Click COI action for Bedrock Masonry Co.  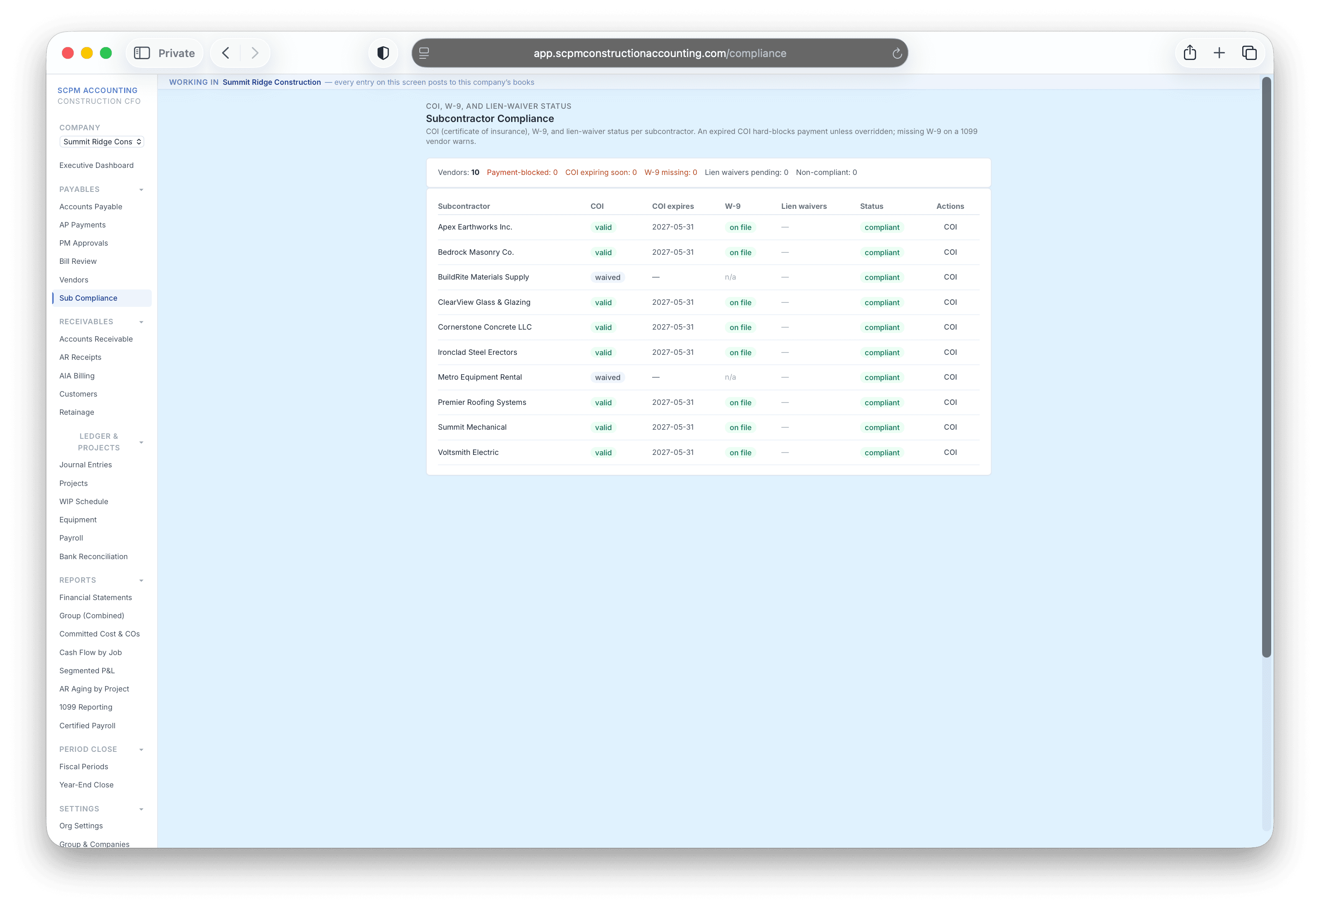(950, 252)
